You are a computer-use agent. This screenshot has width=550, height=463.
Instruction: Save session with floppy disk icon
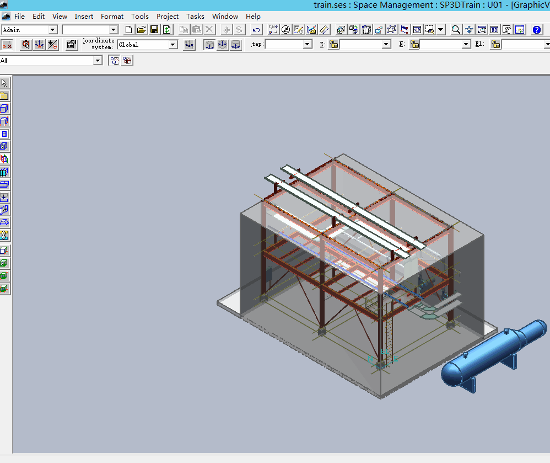[154, 30]
